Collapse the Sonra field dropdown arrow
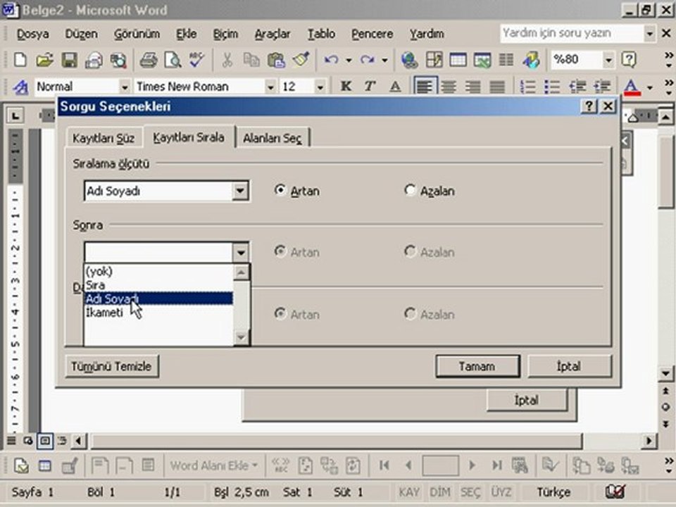This screenshot has width=676, height=507. click(x=240, y=252)
